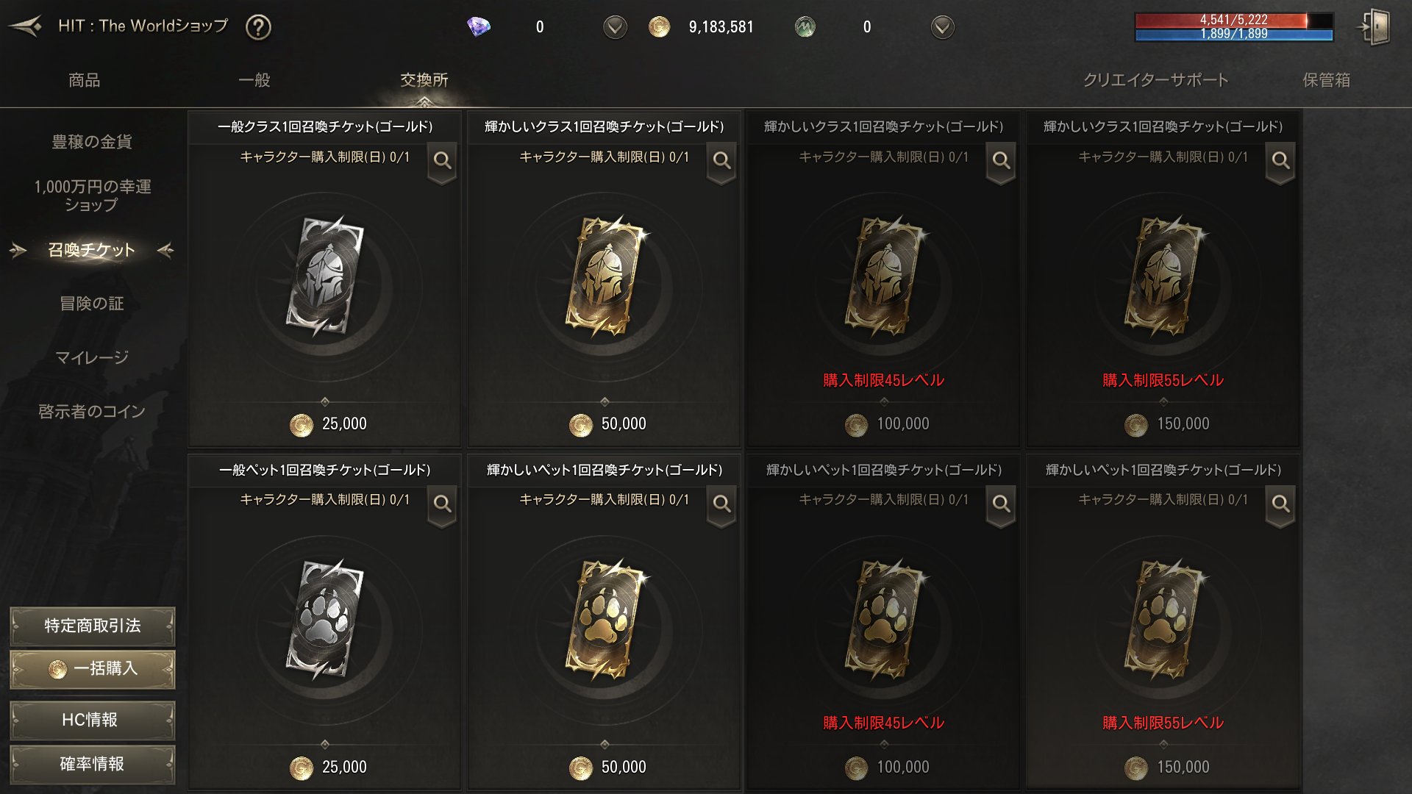1412x794 pixels.
Task: Inspect the 150,000 gold pet ticket magnifier
Action: coord(1280,504)
